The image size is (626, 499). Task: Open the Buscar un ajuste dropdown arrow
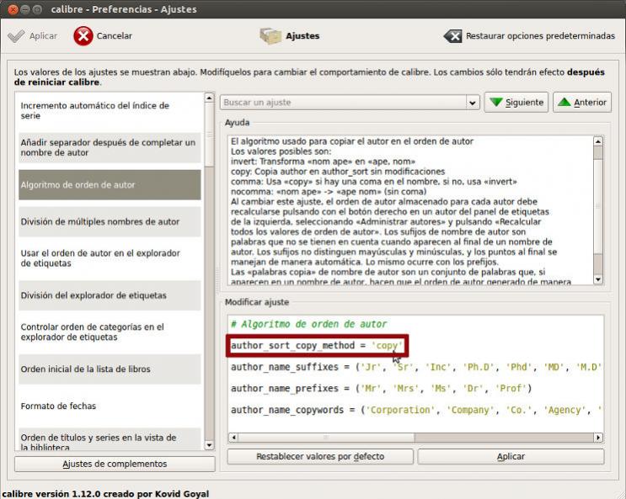pos(473,103)
